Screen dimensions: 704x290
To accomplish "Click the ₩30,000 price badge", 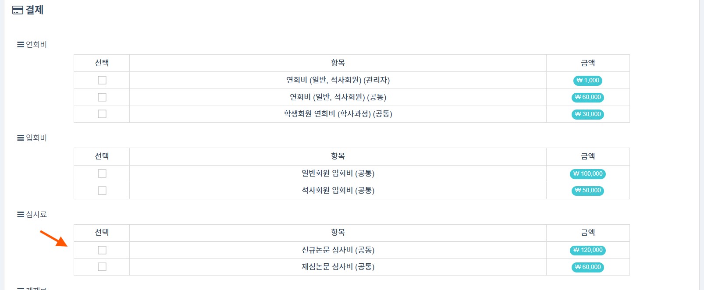I will coord(588,114).
